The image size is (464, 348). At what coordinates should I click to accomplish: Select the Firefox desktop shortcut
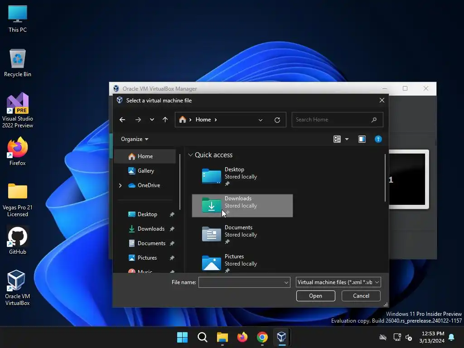click(18, 151)
